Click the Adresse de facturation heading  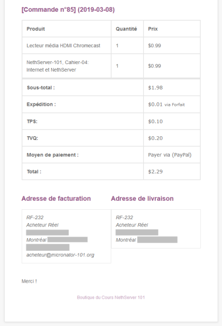click(x=56, y=199)
